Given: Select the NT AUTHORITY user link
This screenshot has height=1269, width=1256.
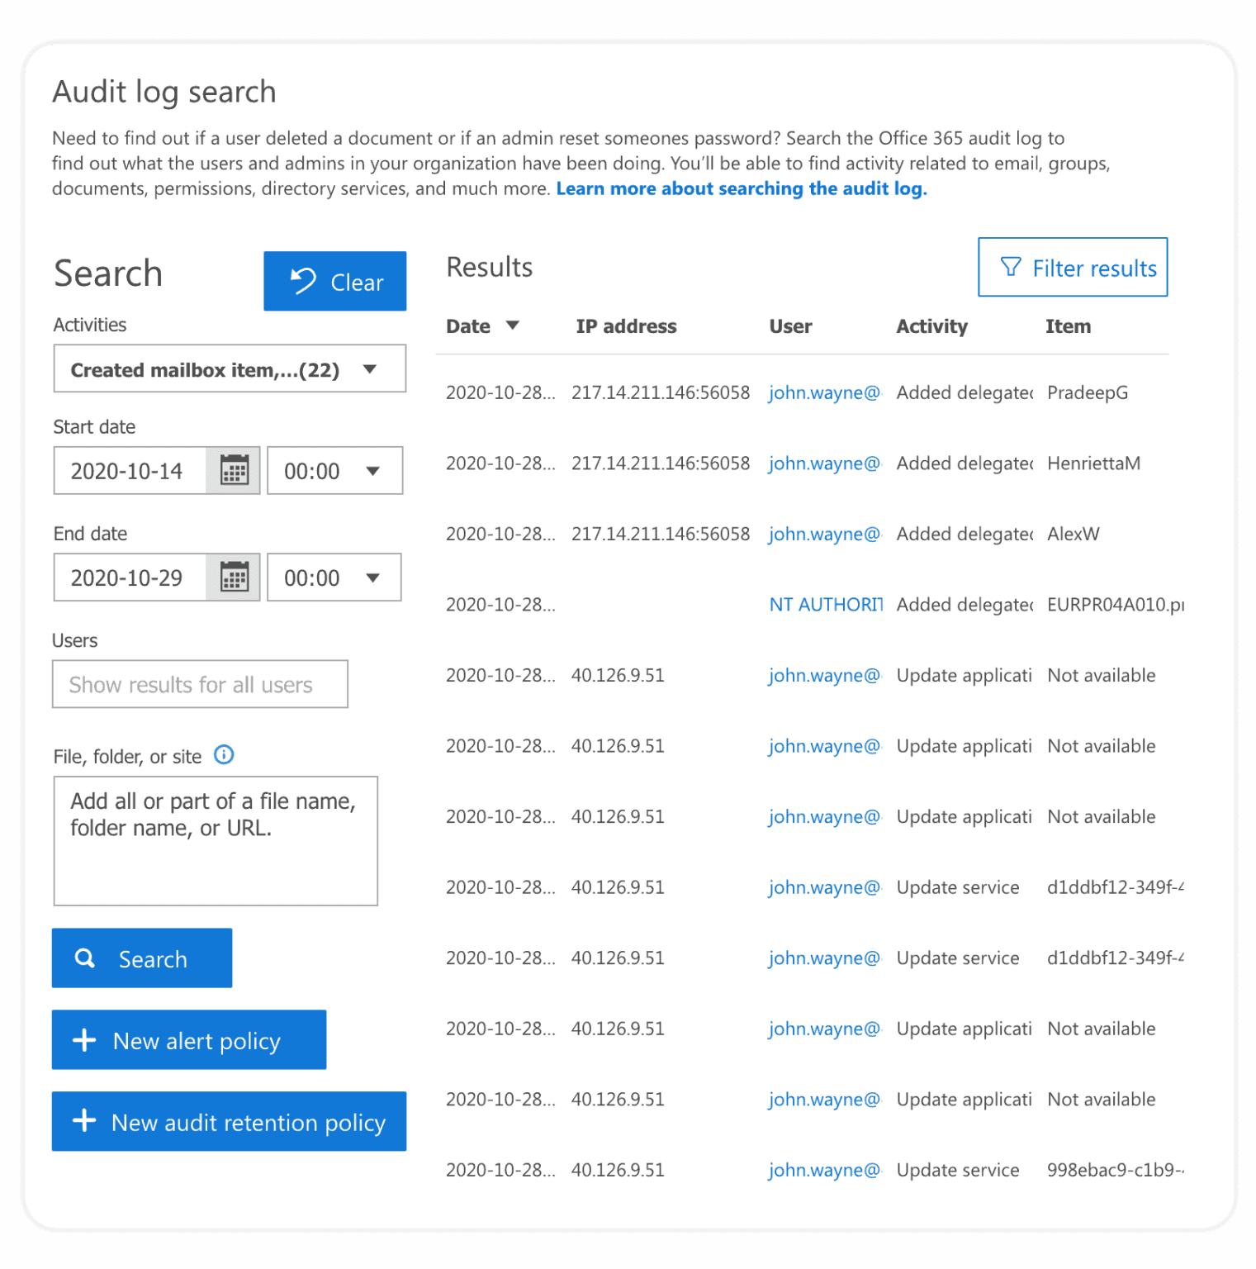Looking at the screenshot, I should 823,604.
